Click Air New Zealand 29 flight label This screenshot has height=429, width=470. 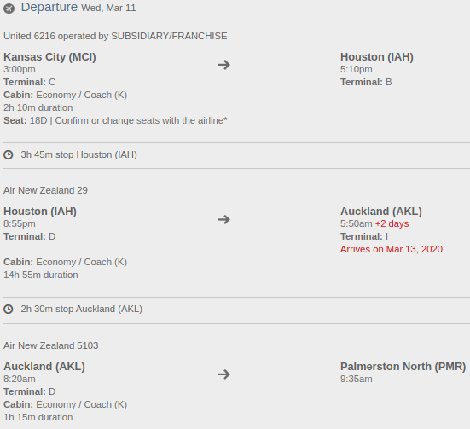45,190
